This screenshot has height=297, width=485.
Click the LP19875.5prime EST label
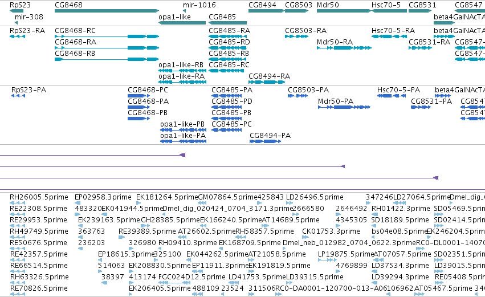346,255
